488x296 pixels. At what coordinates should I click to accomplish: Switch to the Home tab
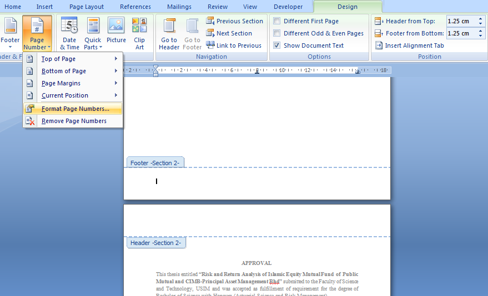point(13,7)
